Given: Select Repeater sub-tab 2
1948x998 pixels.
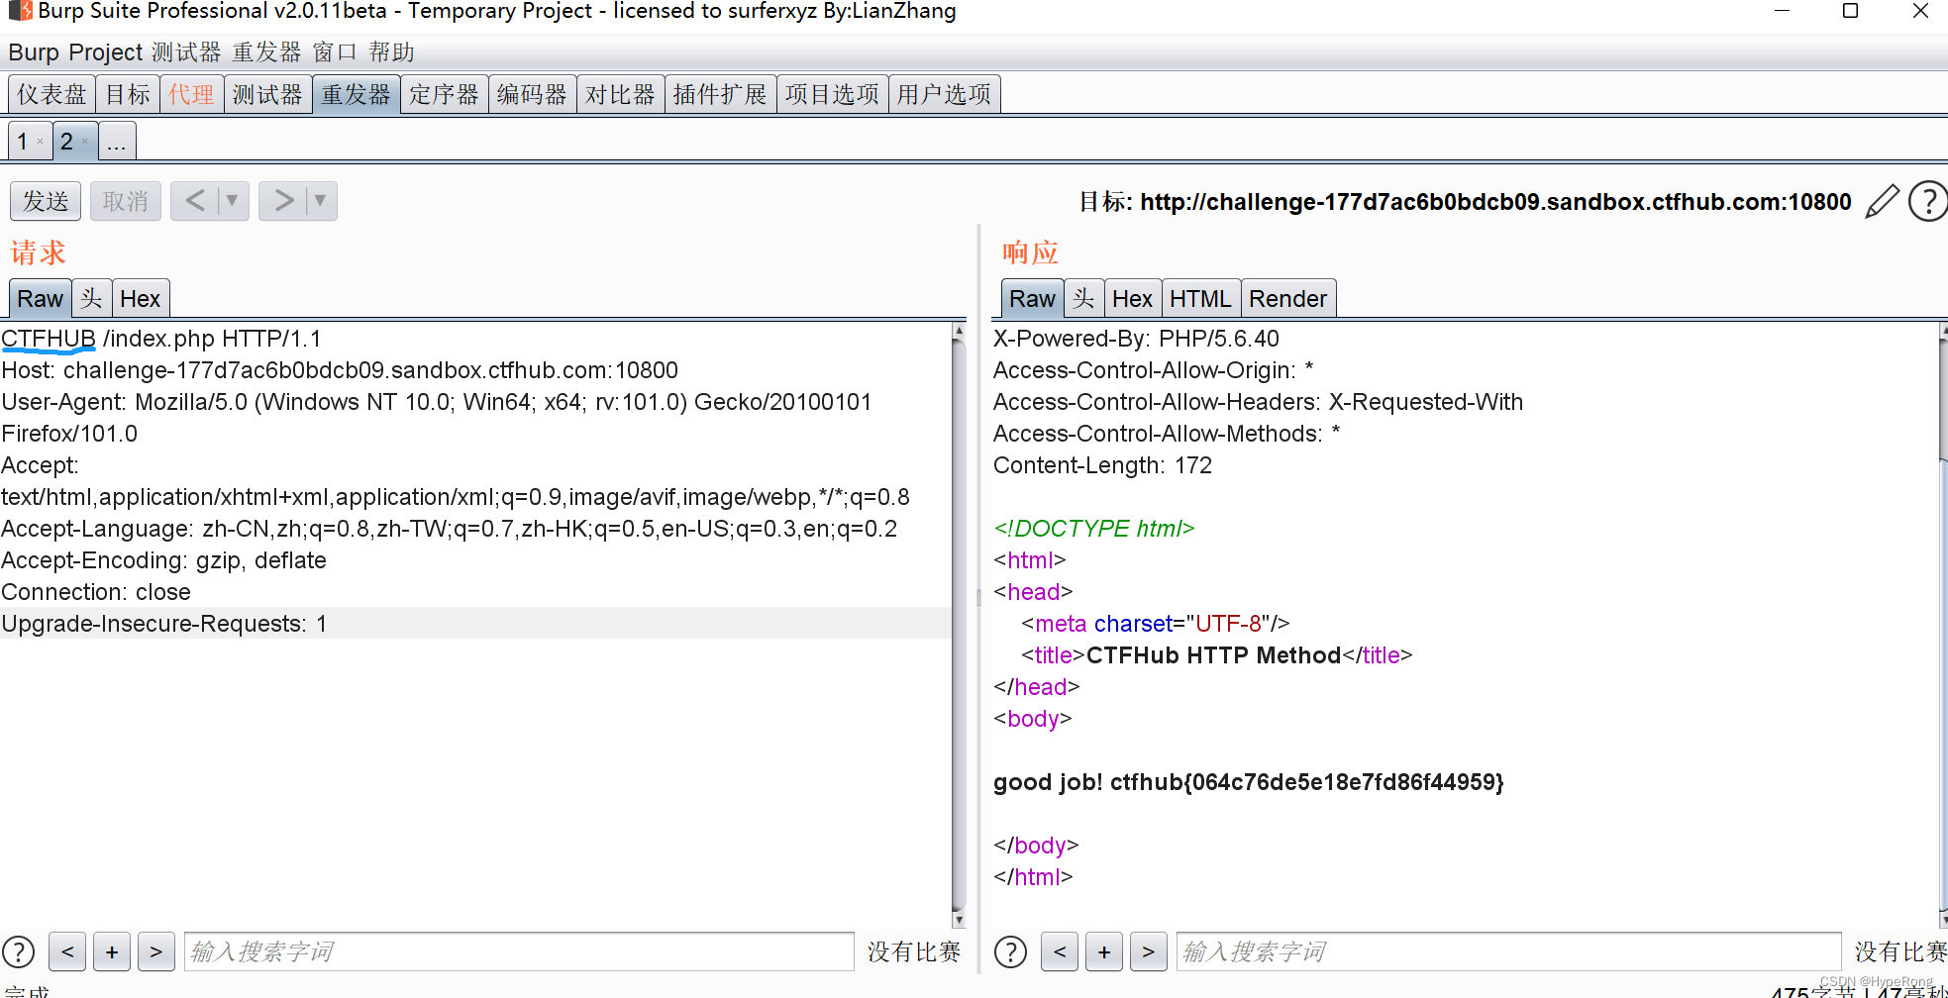Looking at the screenshot, I should [67, 142].
